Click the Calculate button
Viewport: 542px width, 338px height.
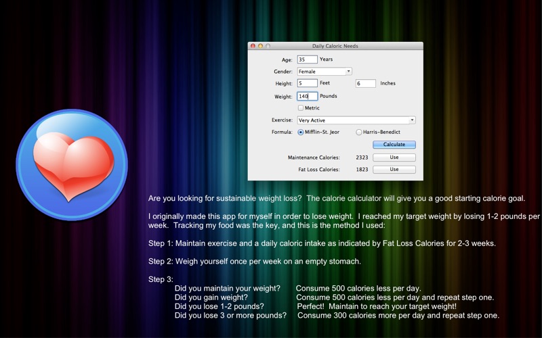tap(394, 145)
